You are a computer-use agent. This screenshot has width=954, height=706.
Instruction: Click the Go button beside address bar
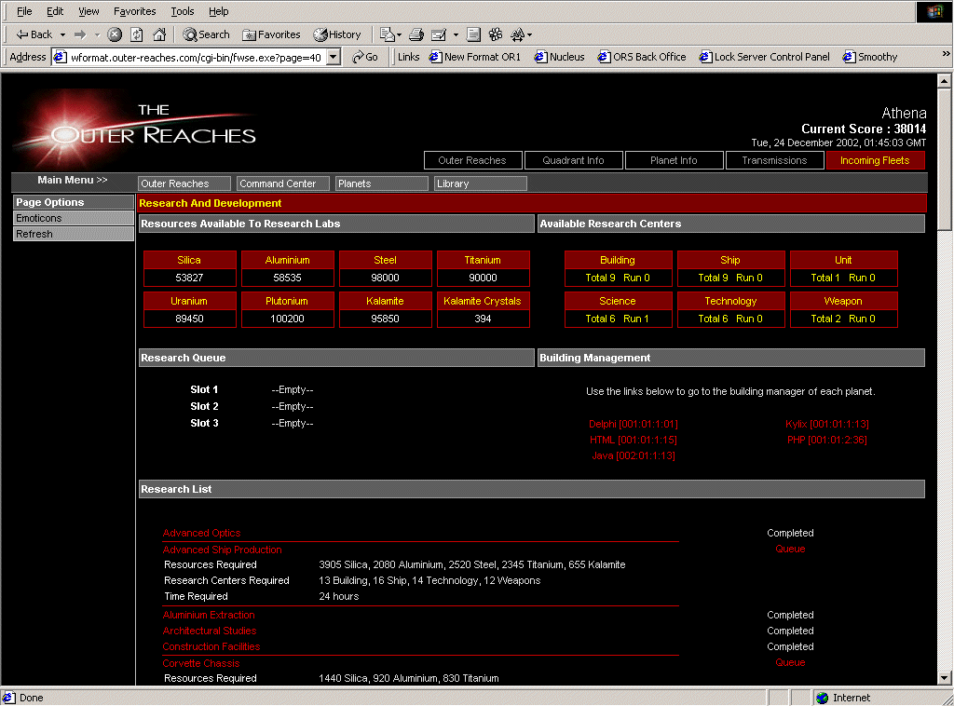pyautogui.click(x=364, y=57)
